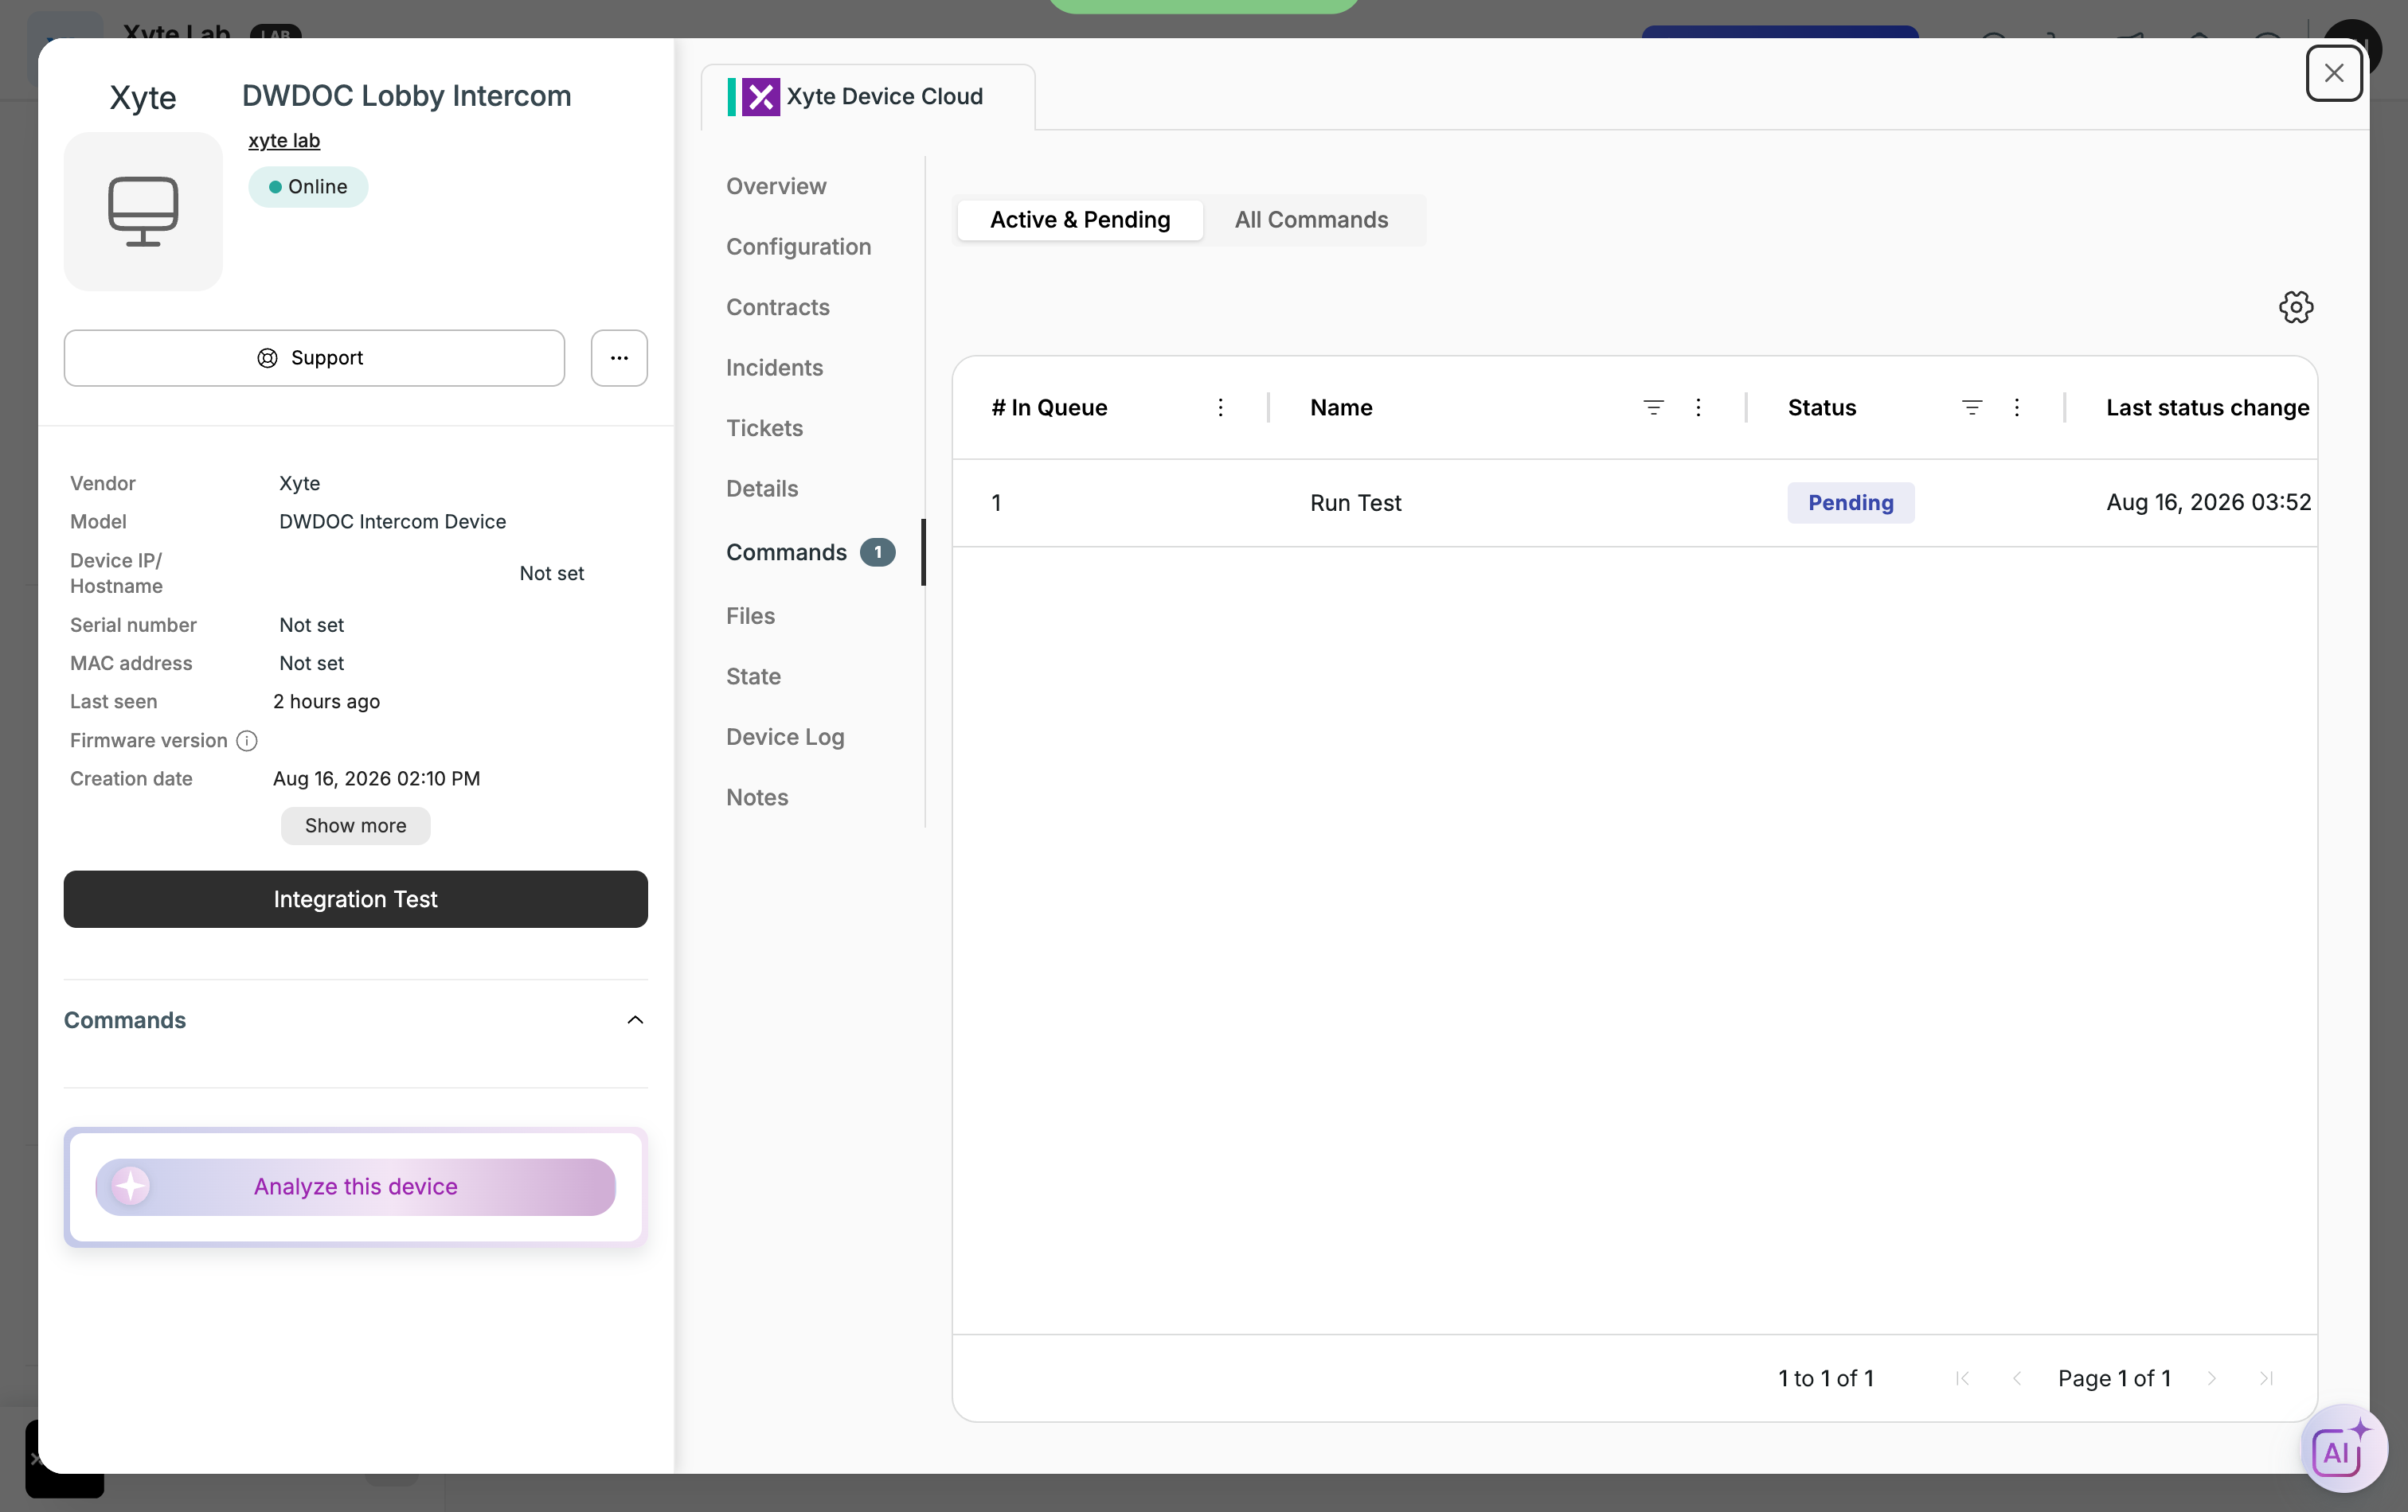Click the Pending status badge
Image resolution: width=2408 pixels, height=1512 pixels.
[x=1850, y=503]
